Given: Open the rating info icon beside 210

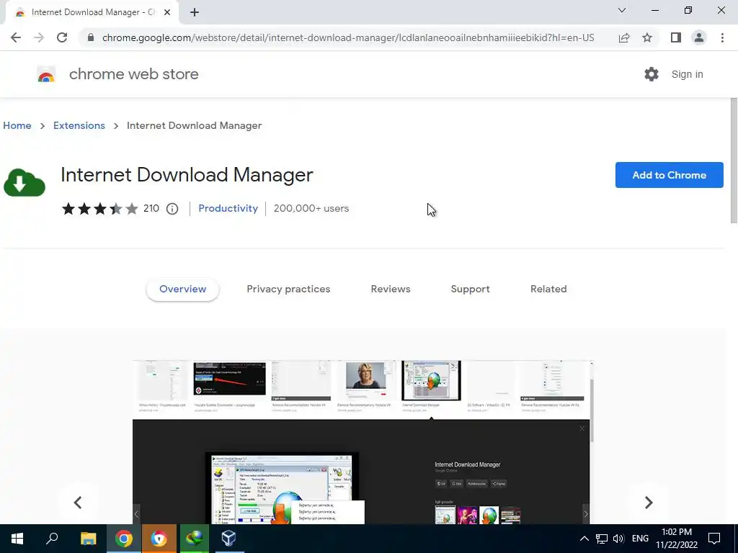Looking at the screenshot, I should click(172, 209).
